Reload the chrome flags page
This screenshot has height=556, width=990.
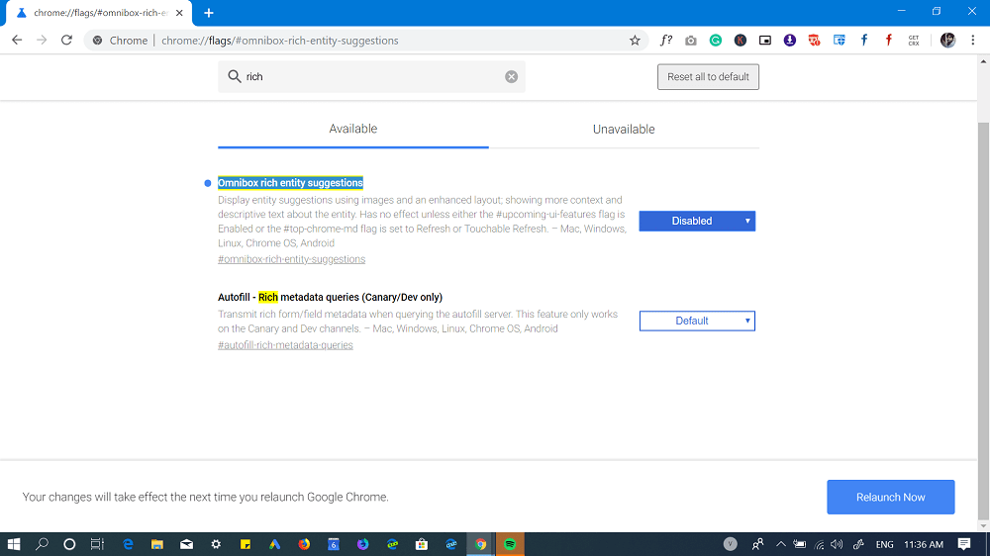(66, 41)
